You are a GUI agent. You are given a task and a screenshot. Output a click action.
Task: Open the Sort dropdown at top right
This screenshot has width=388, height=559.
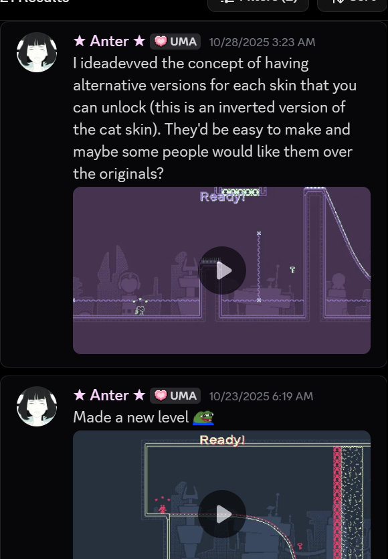(353, 5)
